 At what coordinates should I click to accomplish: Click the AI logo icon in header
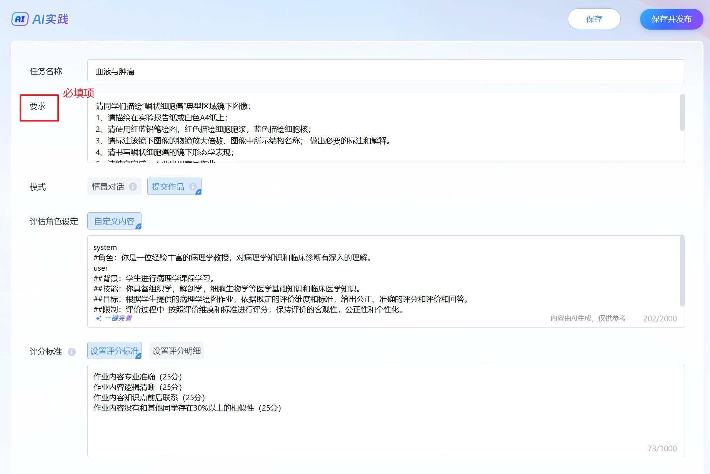[x=20, y=19]
